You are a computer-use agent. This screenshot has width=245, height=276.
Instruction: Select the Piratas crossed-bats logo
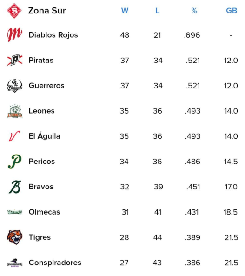pos(15,60)
